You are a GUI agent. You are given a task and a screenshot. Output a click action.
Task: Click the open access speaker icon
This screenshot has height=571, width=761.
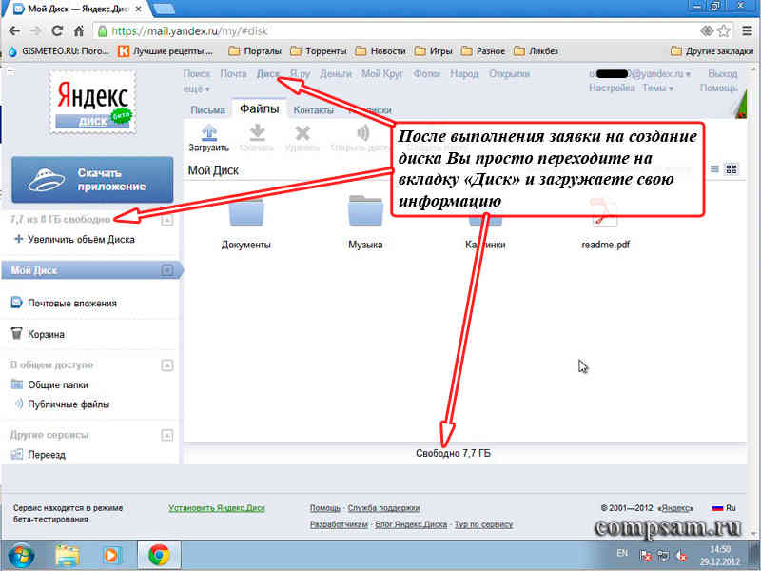coord(363,132)
